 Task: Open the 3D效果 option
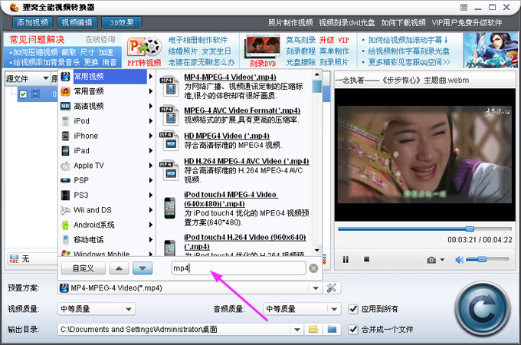(x=122, y=23)
